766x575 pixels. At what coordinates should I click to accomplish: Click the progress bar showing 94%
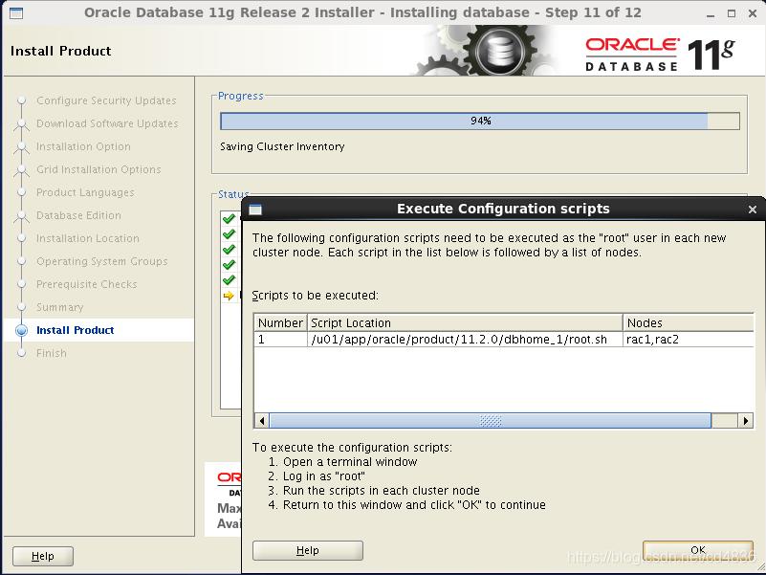(478, 121)
